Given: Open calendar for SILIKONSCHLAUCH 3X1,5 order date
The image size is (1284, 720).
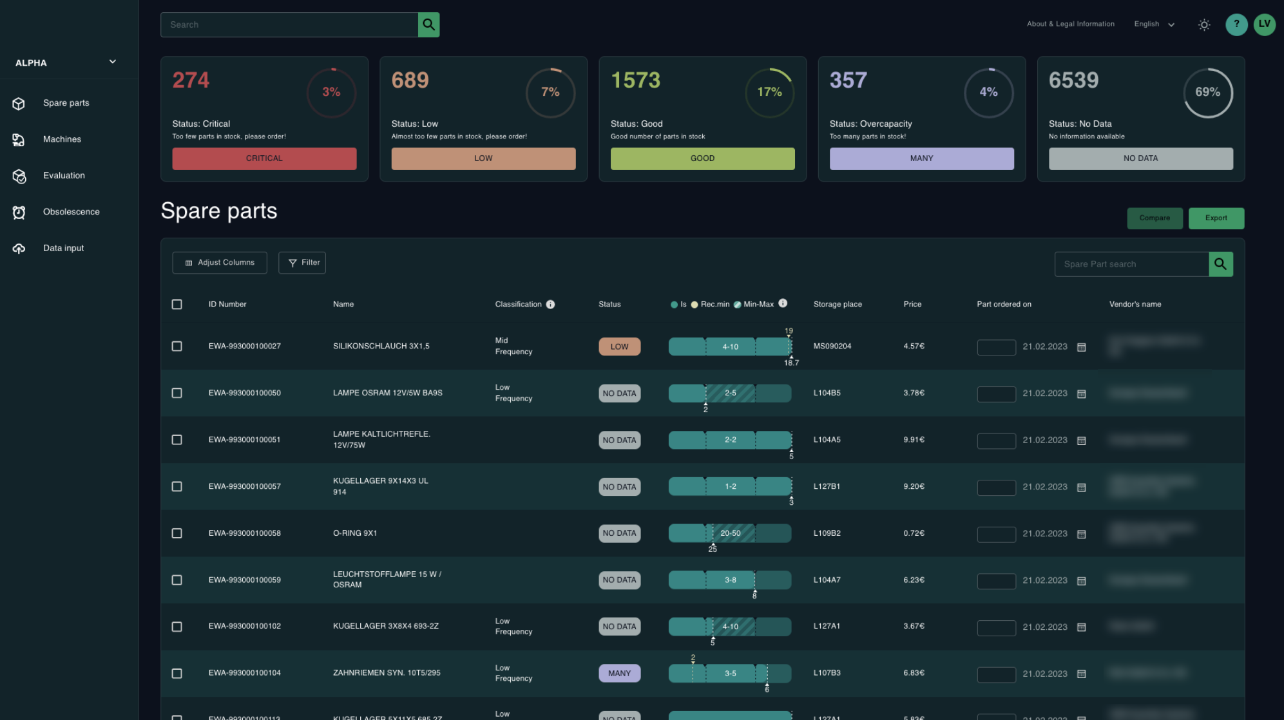Looking at the screenshot, I should 1082,347.
